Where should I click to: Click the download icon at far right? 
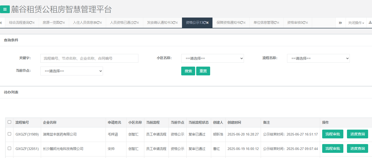(370, 23)
